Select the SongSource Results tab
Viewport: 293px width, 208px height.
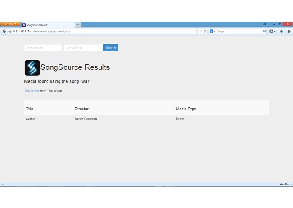point(48,25)
